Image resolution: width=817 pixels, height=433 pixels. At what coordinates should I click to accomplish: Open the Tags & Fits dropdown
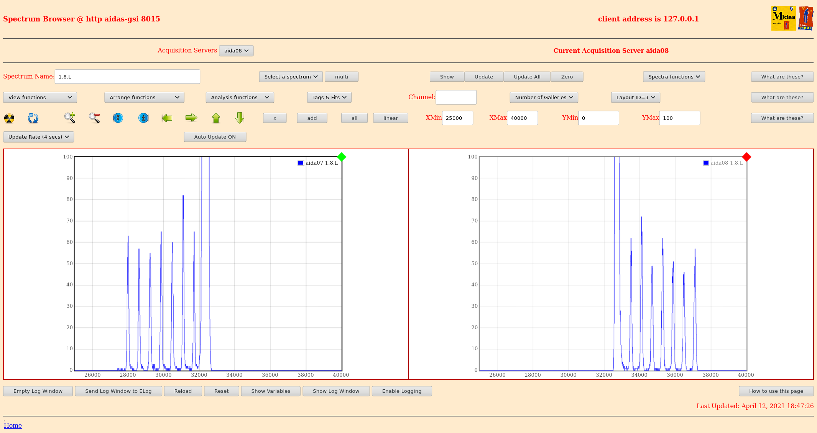click(x=329, y=98)
